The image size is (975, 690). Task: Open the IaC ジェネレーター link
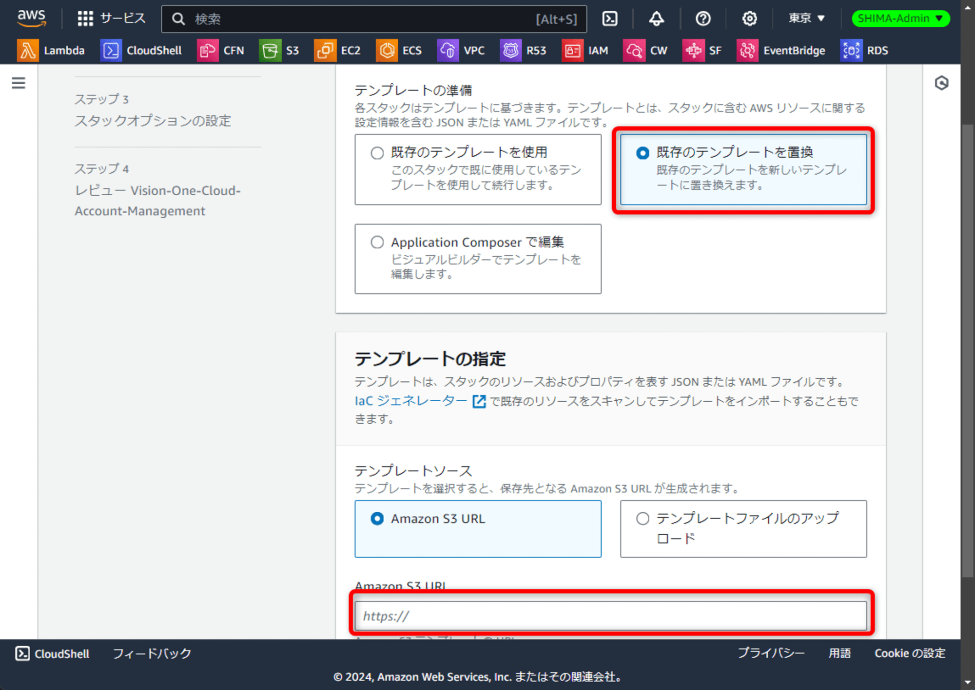coord(410,401)
